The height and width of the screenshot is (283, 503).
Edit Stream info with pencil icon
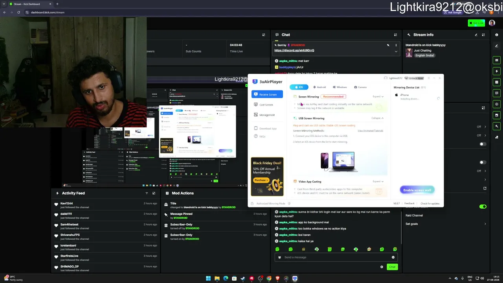[476, 35]
